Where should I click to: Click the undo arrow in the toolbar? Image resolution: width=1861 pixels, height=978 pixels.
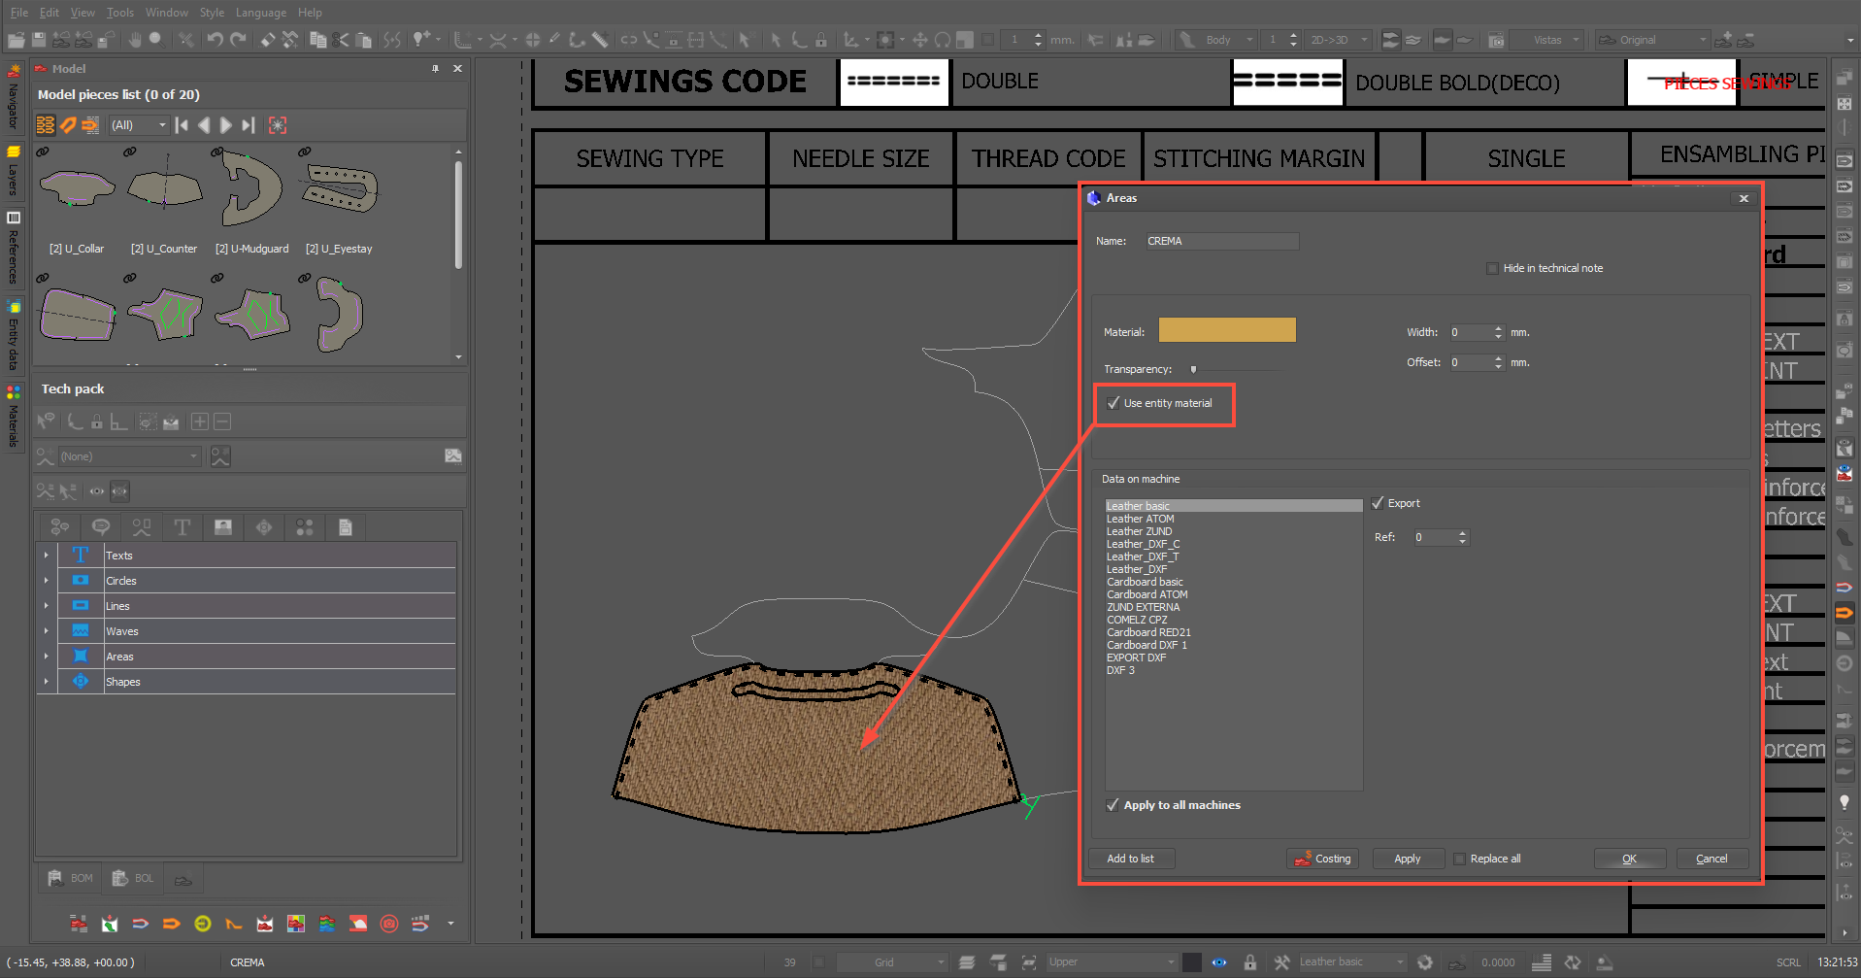[x=215, y=40]
